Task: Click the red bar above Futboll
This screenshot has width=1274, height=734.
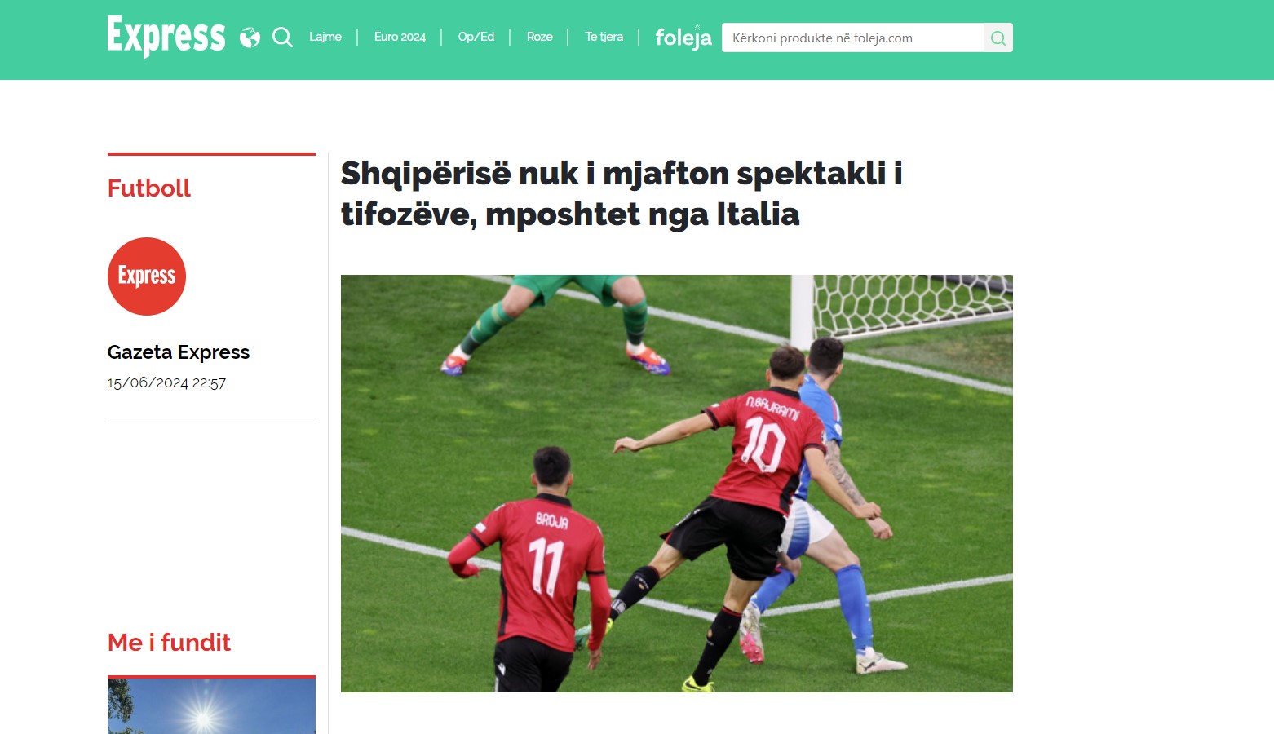Action: (x=211, y=153)
